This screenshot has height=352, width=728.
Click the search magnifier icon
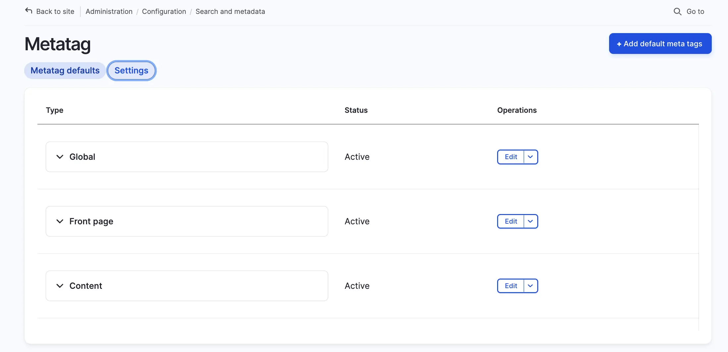click(x=677, y=12)
